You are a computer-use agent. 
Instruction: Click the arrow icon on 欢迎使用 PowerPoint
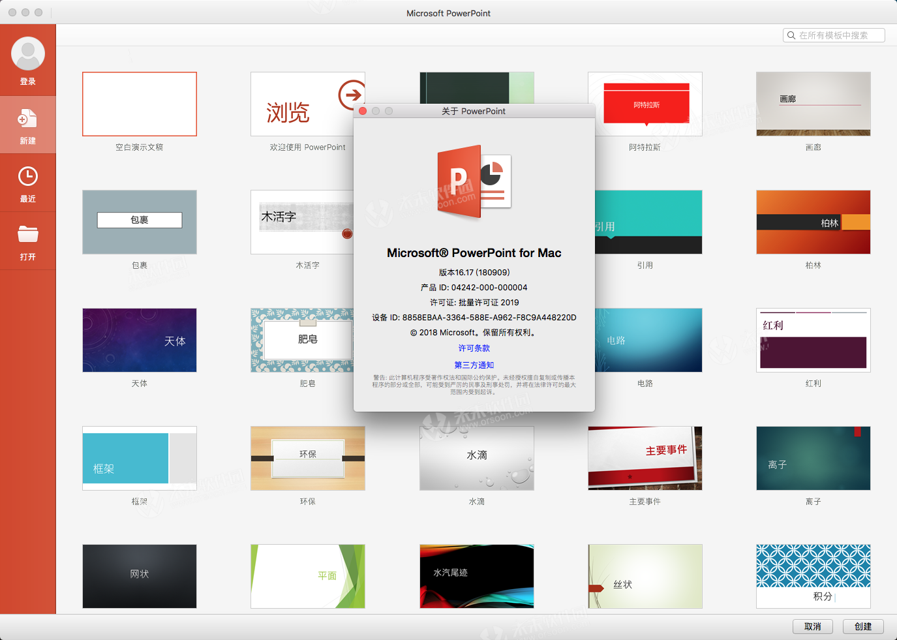coord(351,95)
